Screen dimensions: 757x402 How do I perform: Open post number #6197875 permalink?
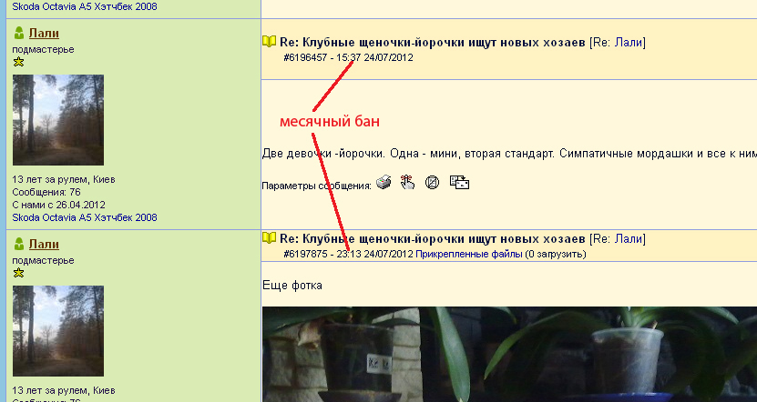click(305, 254)
